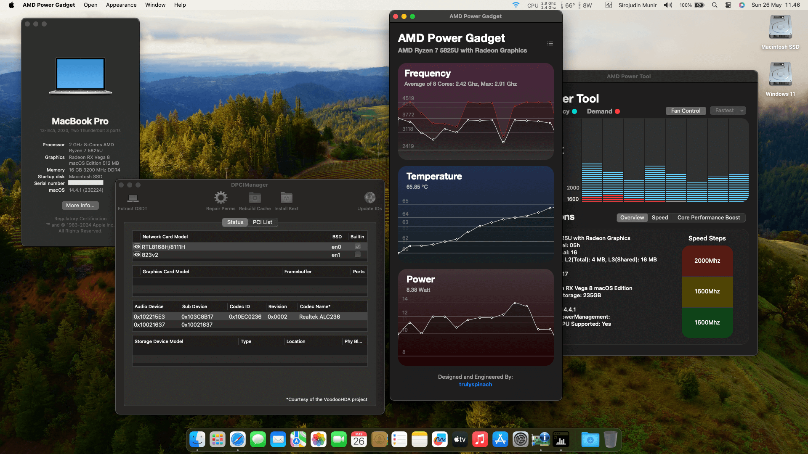Open DPCIManager icon in the Dock
The height and width of the screenshot is (454, 808).
pos(541,439)
